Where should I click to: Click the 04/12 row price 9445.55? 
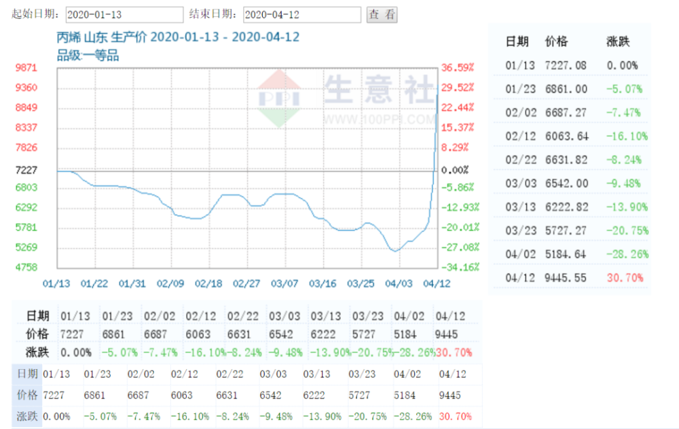tap(566, 277)
